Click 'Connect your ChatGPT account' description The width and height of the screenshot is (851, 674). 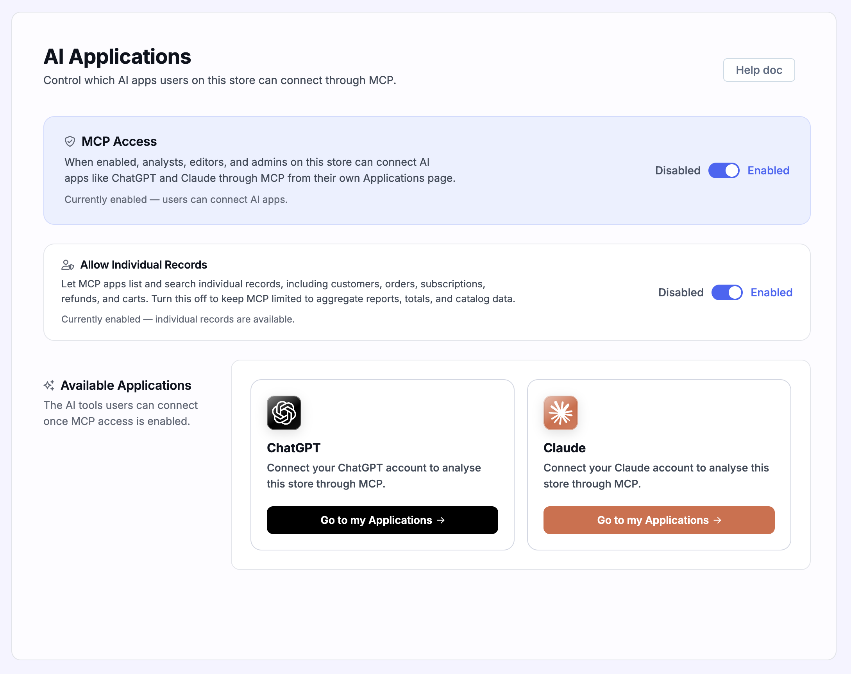coord(374,475)
